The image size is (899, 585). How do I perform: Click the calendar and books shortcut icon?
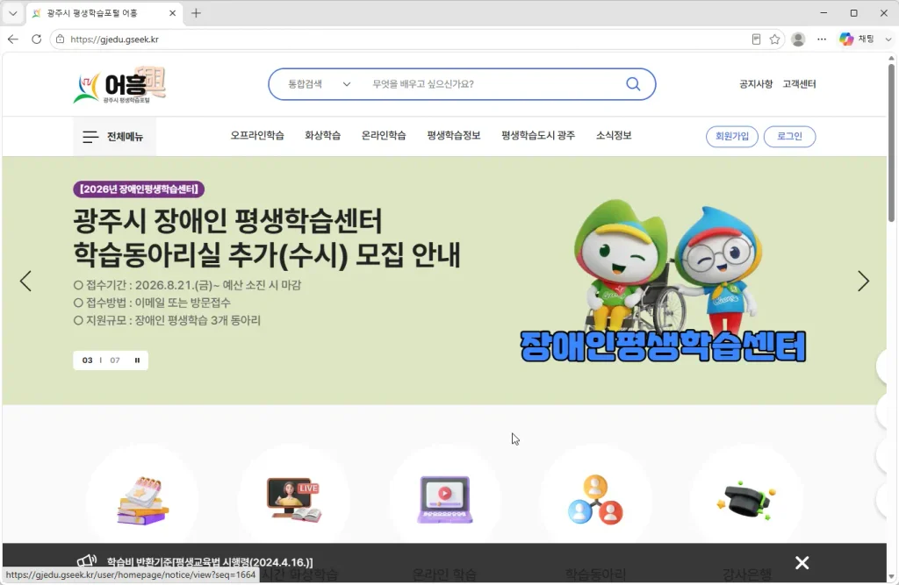[143, 500]
